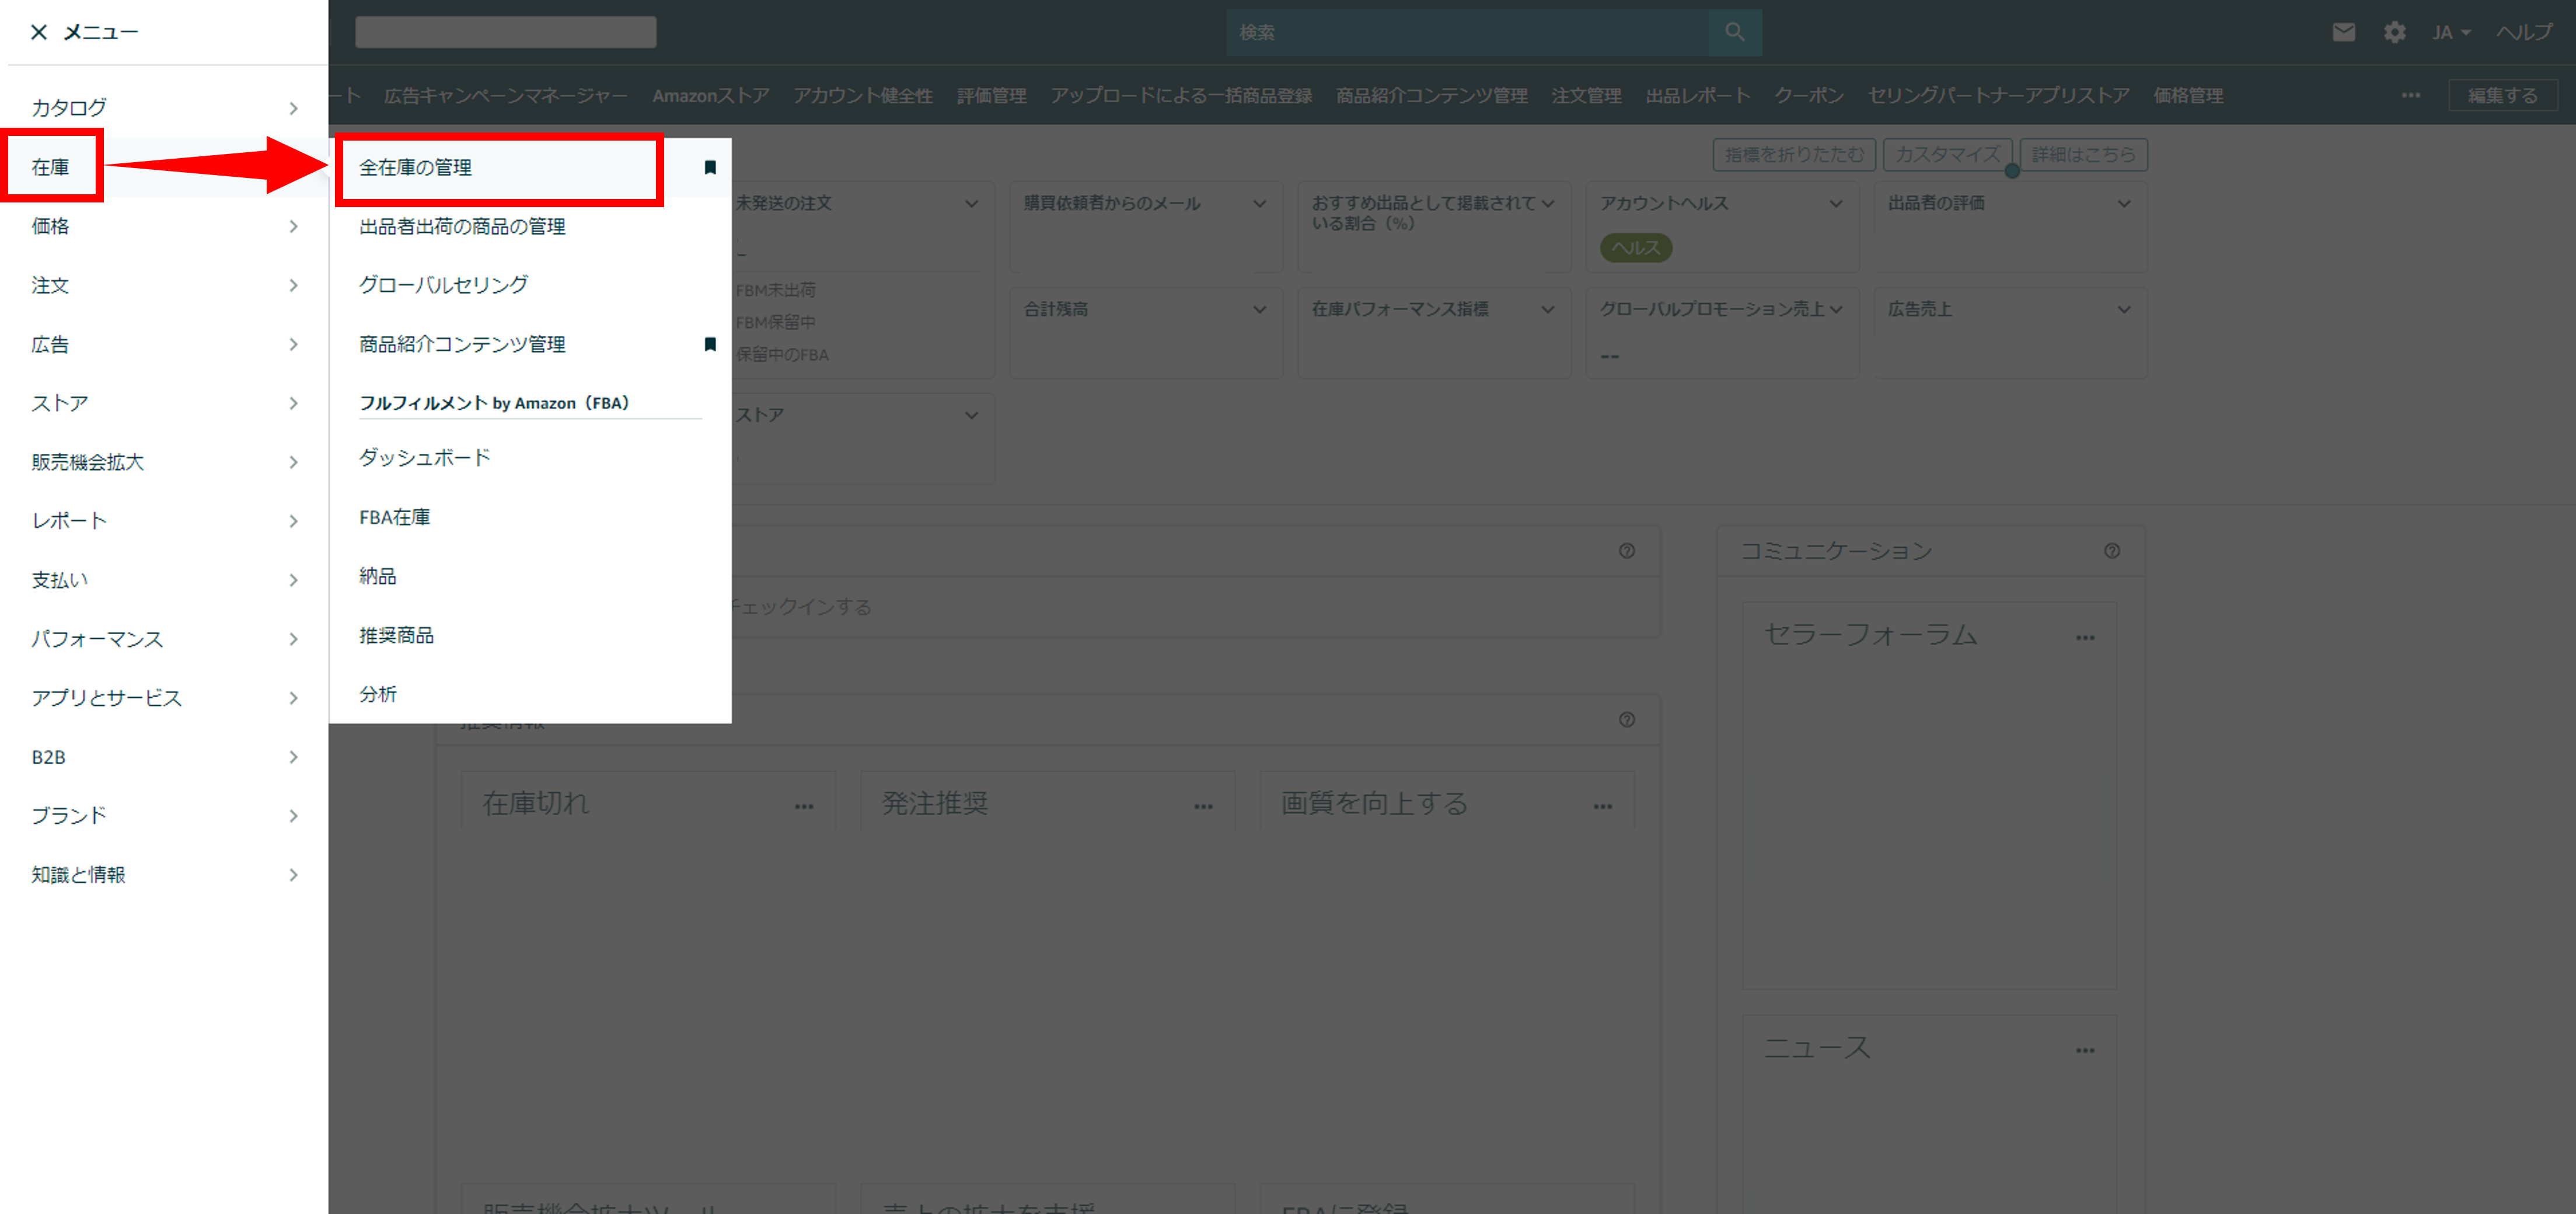The height and width of the screenshot is (1214, 2576).
Task: Expand the アカウントヘルス metric card
Action: coord(1836,203)
